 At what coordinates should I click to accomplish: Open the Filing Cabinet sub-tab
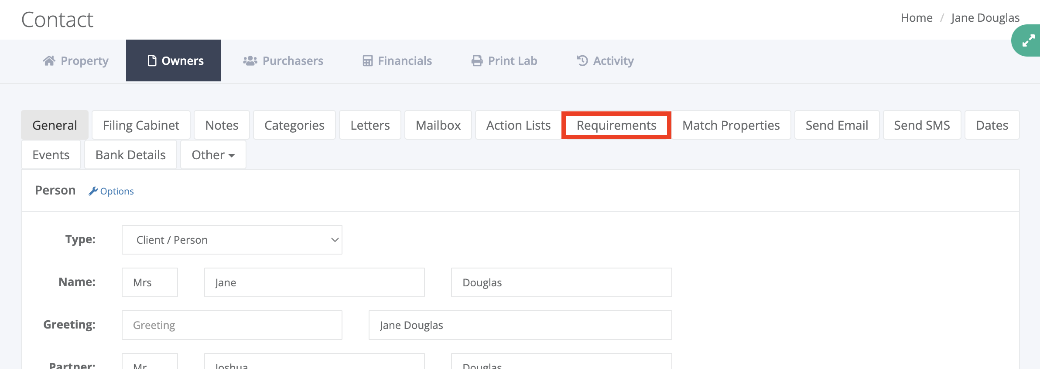(x=141, y=125)
